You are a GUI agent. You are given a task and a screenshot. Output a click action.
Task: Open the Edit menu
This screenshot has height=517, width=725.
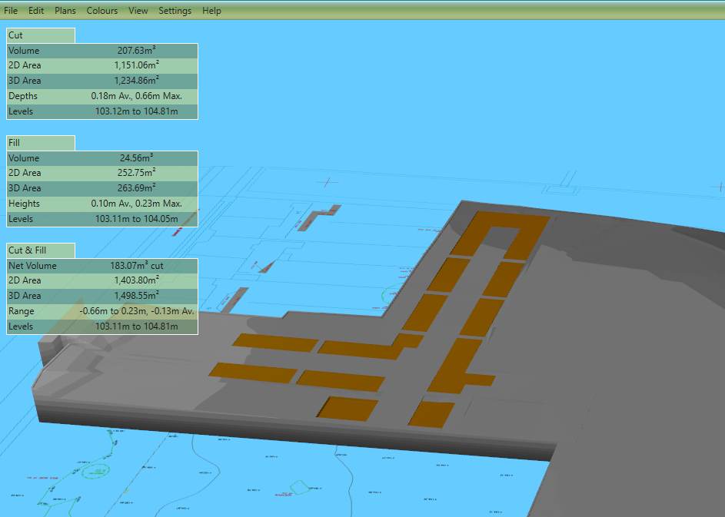36,11
